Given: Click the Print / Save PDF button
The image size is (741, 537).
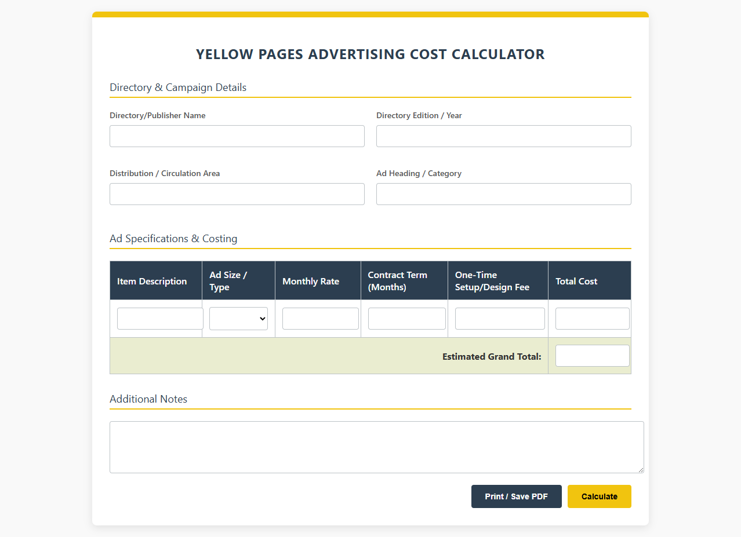Looking at the screenshot, I should click(x=517, y=496).
